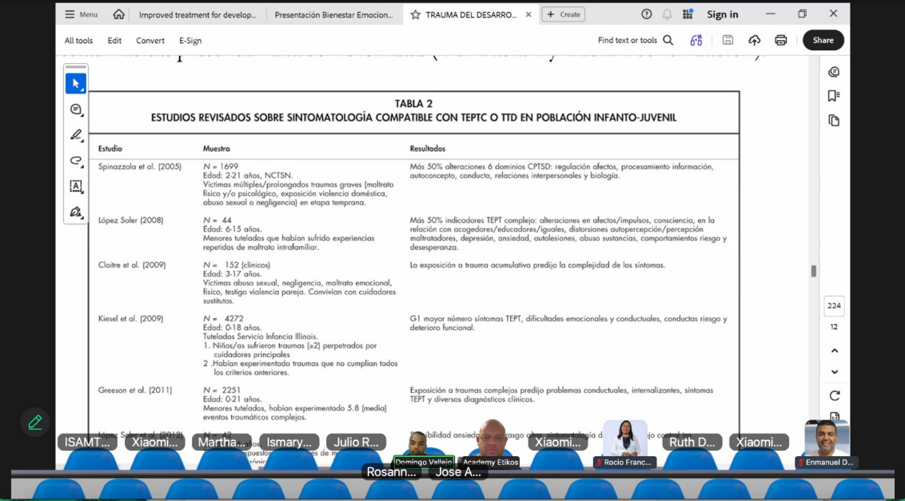The width and height of the screenshot is (905, 501).
Task: Select the arrow selection tool
Action: (76, 83)
